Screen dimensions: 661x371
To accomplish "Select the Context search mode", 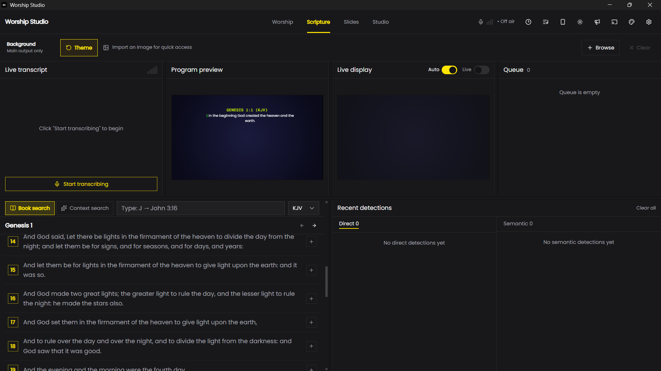I will tap(85, 208).
